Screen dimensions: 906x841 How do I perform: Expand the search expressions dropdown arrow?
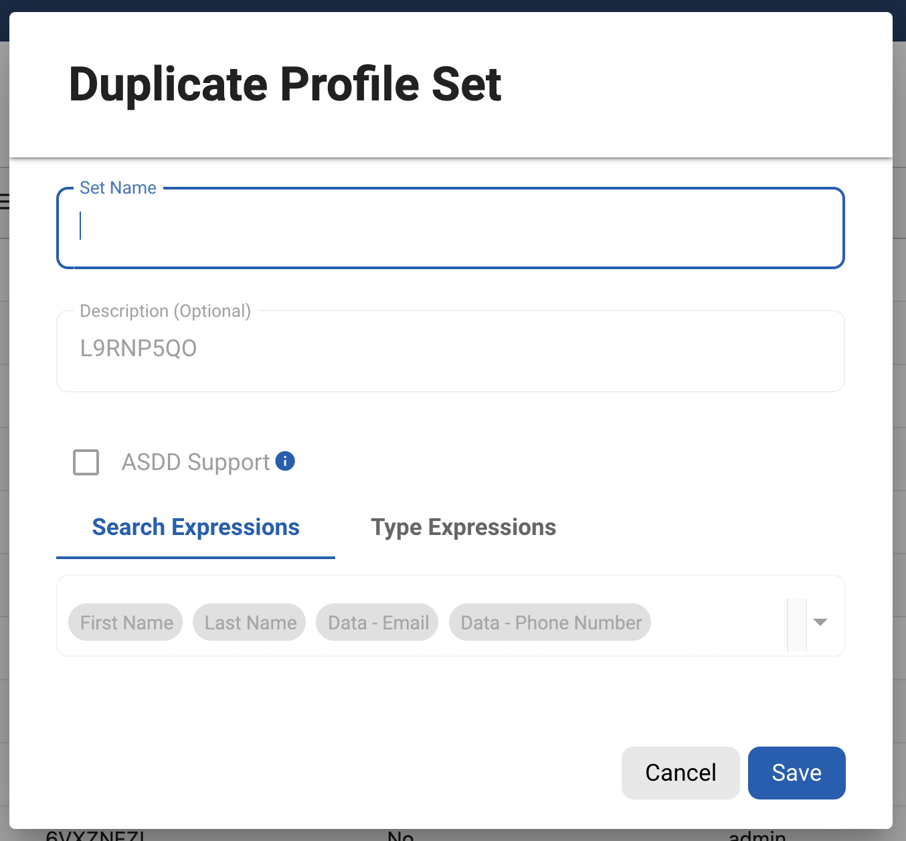point(820,622)
